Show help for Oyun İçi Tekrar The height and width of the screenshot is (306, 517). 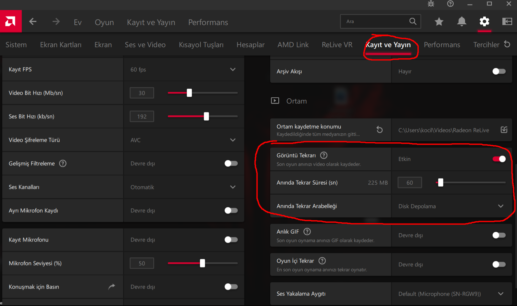point(322,261)
